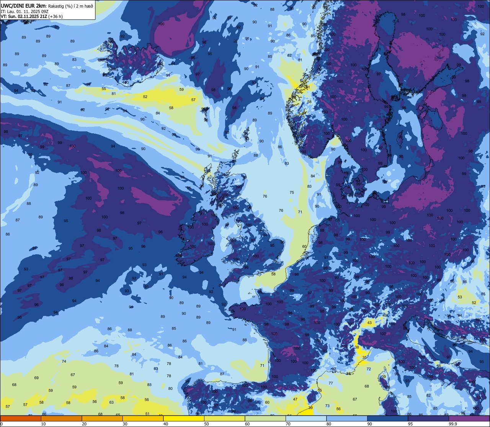Click the purple above-99.9% legend swatch
The height and width of the screenshot is (427, 490).
469,419
